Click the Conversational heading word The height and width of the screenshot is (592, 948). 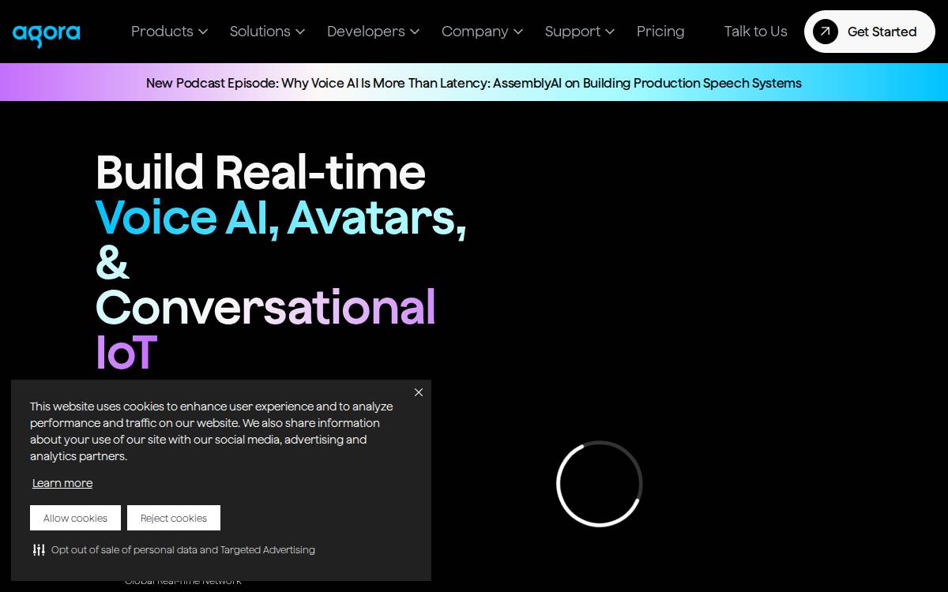tap(265, 307)
